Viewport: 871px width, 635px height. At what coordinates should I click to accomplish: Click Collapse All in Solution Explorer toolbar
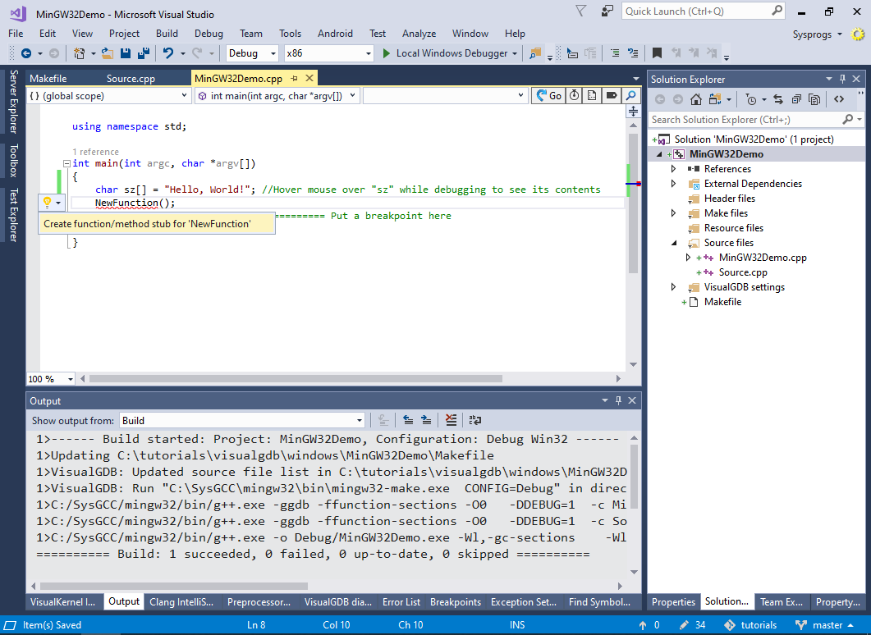pos(796,99)
